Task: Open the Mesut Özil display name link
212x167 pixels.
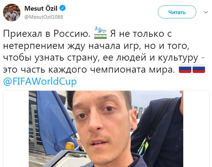Action: coord(41,8)
